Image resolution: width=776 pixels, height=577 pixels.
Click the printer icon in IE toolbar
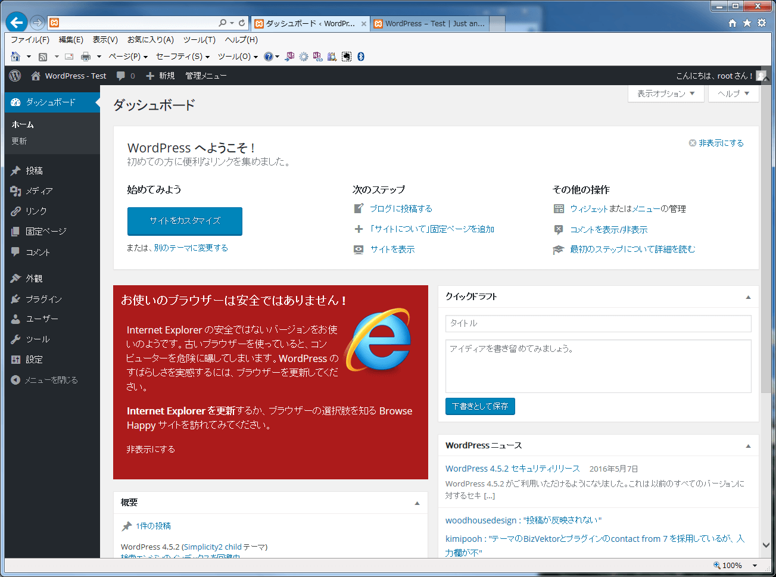tap(86, 57)
